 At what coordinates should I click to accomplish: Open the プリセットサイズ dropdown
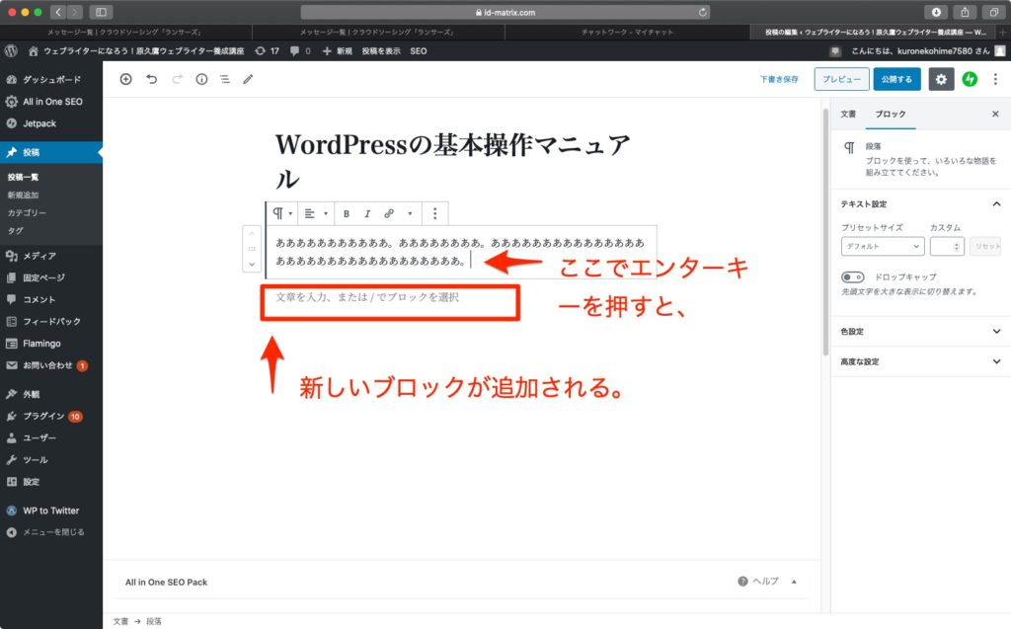883,247
